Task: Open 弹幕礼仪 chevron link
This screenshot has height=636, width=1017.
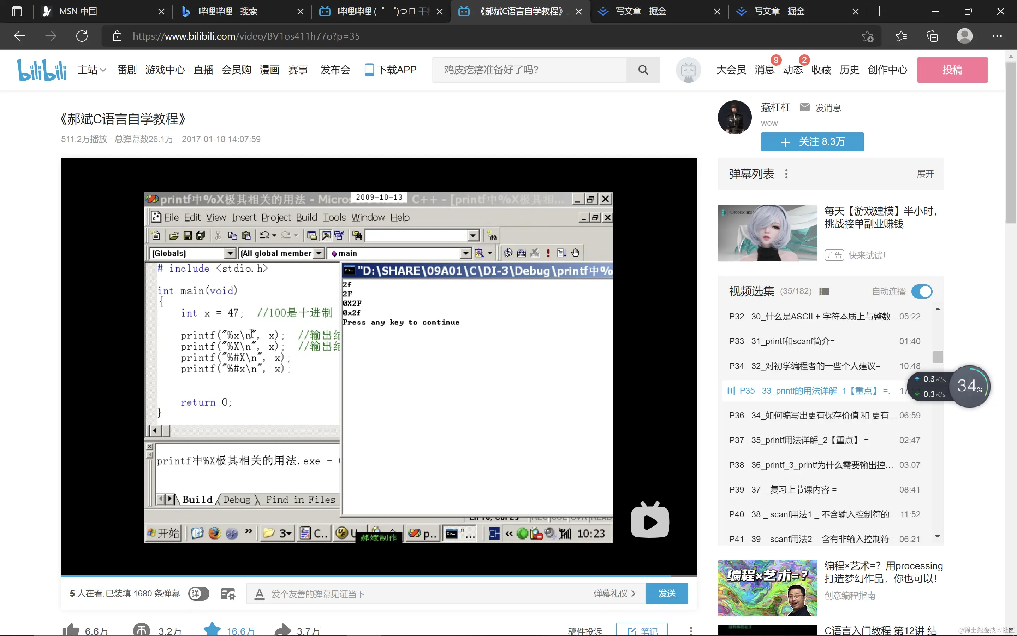Action: [x=614, y=594]
